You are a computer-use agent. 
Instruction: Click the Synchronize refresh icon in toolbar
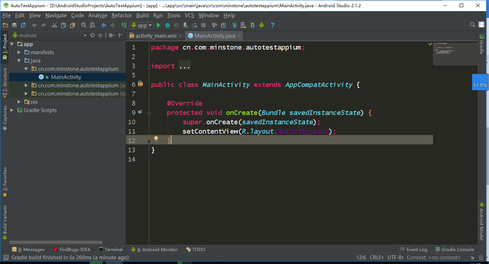(x=23, y=25)
